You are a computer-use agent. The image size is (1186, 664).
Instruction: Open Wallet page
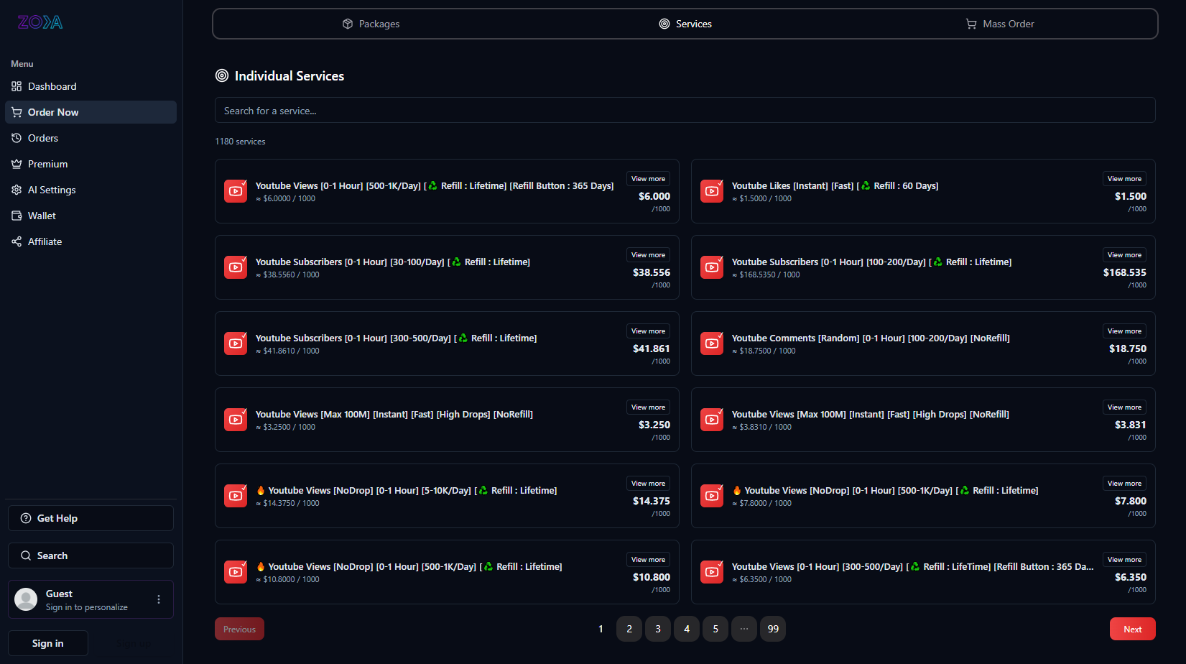(x=91, y=216)
